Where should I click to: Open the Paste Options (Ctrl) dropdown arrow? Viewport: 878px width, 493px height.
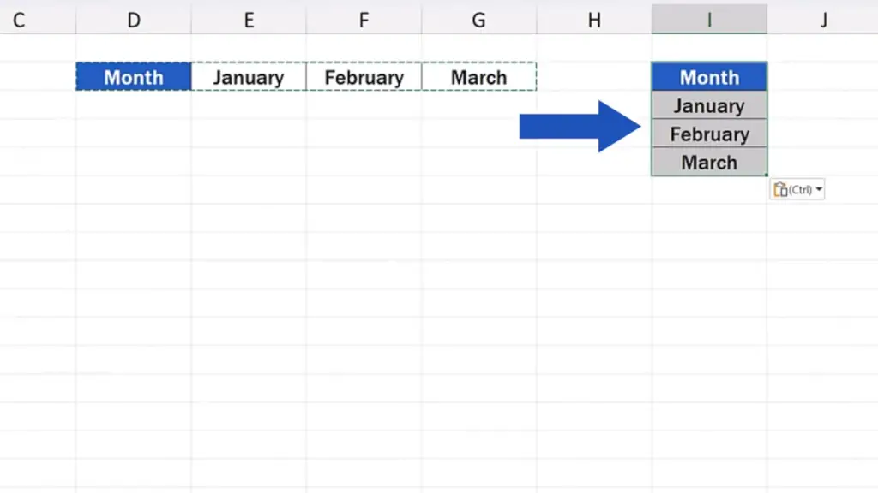tap(819, 189)
